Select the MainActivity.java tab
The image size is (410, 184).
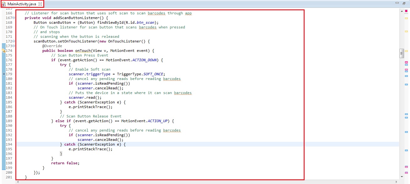[x=22, y=4]
